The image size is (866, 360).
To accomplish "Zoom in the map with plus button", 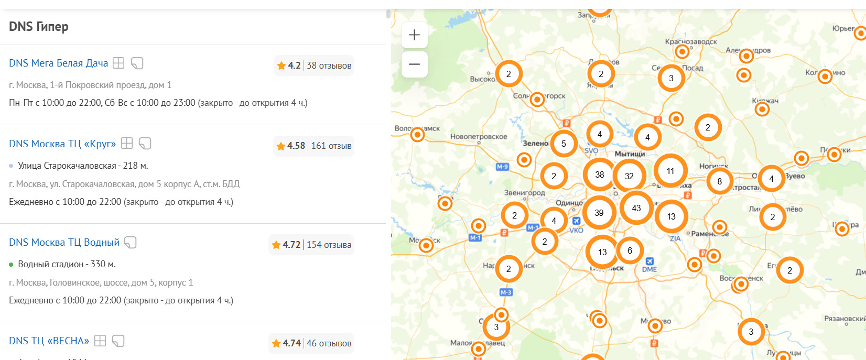I will click(414, 35).
